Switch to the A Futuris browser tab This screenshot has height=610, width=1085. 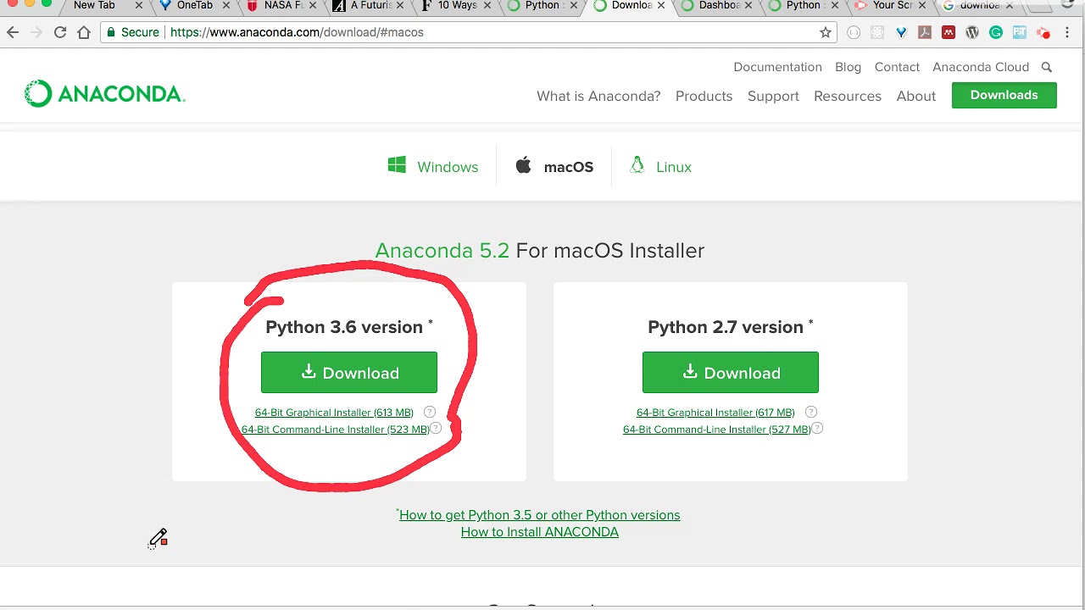pos(370,5)
